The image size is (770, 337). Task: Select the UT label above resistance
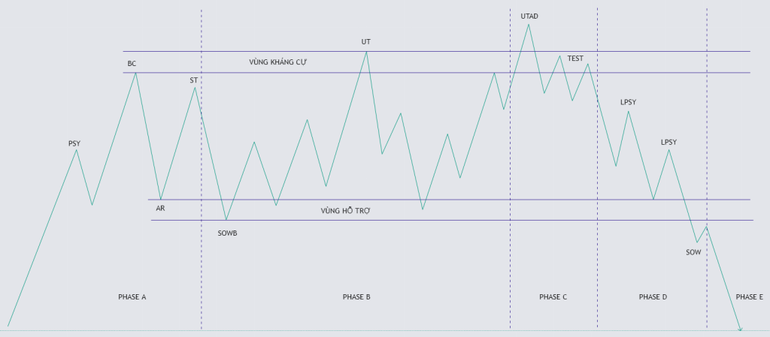(366, 42)
